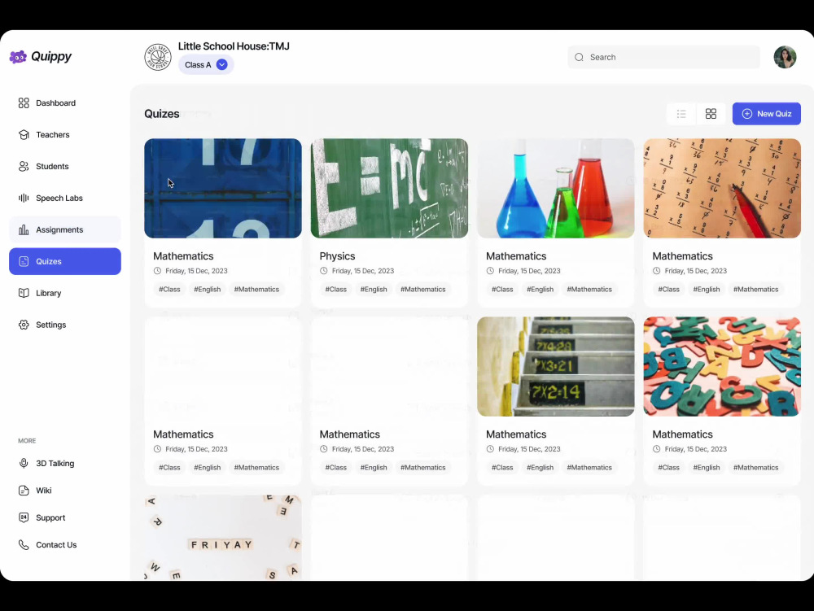Click #English tag on Physics card
Screen dimensions: 814x611
(x=374, y=290)
